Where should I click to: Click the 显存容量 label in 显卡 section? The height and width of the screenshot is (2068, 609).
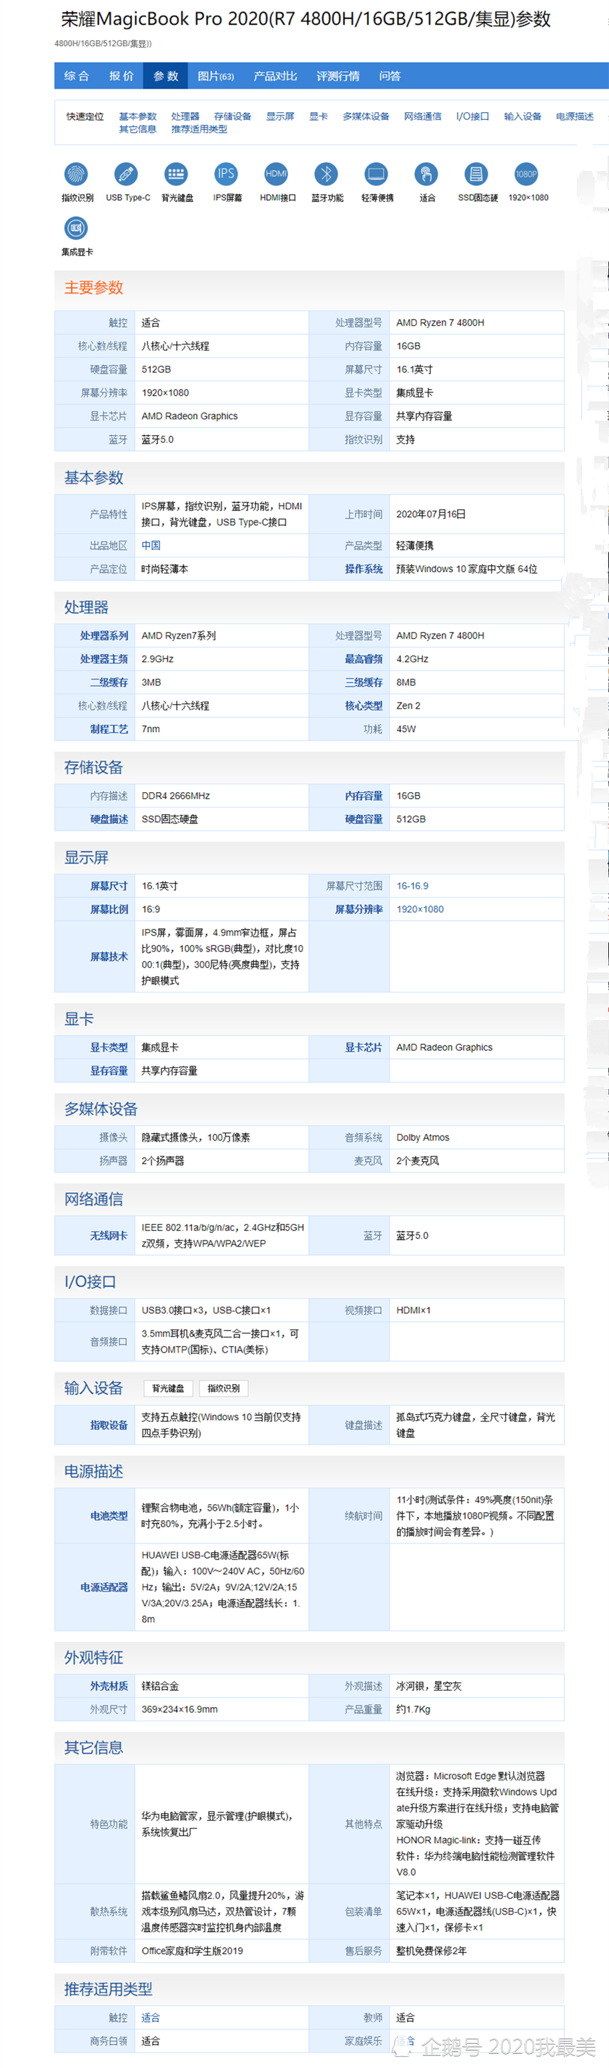(108, 1070)
